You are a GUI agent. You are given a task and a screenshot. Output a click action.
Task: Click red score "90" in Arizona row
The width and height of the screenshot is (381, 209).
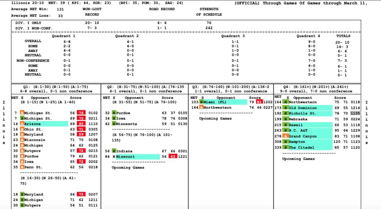(x=81, y=124)
